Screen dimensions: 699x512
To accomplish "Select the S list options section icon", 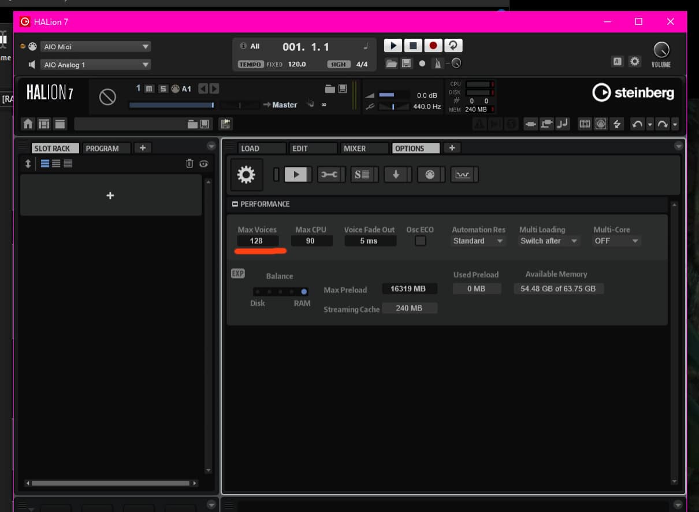I will click(x=362, y=175).
